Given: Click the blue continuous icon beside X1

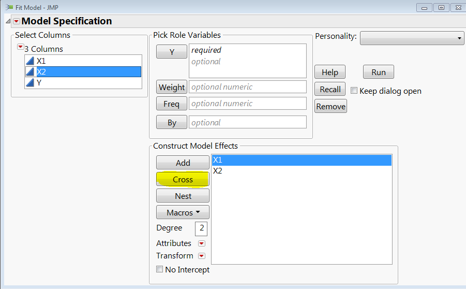Looking at the screenshot, I should click(x=31, y=61).
